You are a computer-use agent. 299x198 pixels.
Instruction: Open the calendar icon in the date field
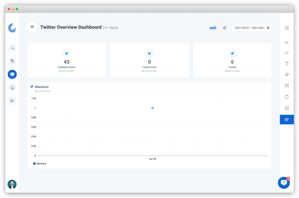pyautogui.click(x=268, y=28)
